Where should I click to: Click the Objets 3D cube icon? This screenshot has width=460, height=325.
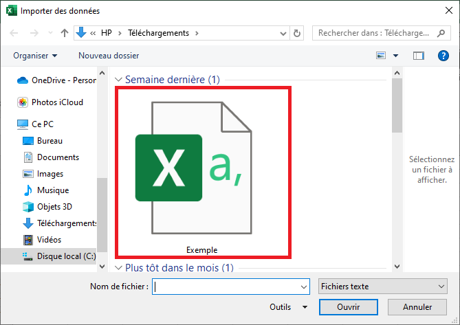28,207
